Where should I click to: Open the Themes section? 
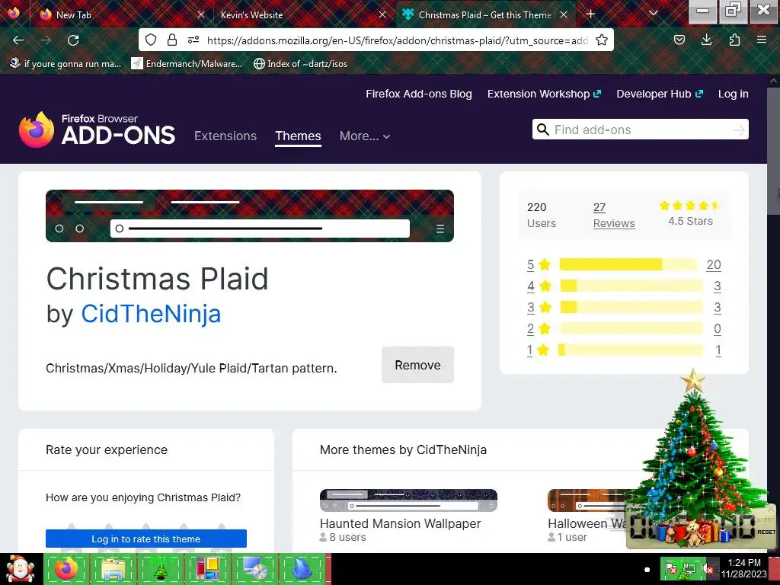click(298, 136)
